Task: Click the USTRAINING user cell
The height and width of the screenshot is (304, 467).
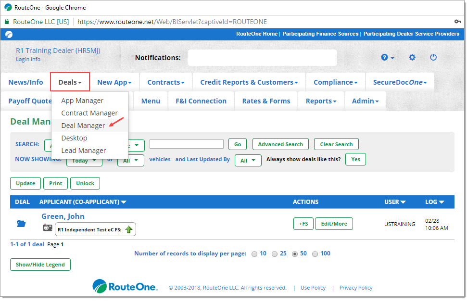Action: [x=399, y=224]
